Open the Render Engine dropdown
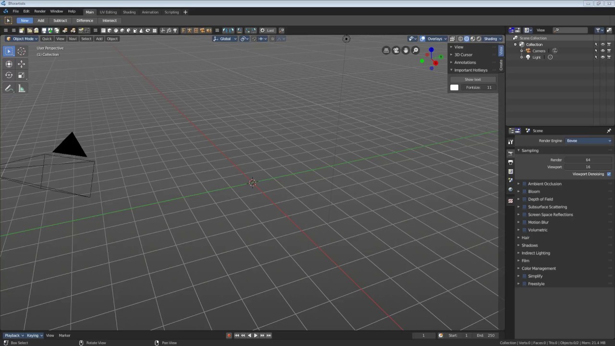 click(x=589, y=141)
